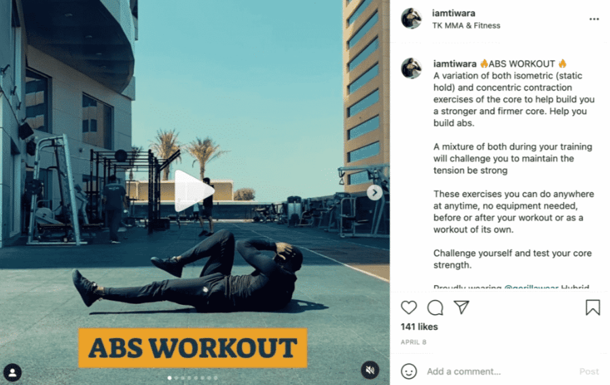The image size is (610, 385).
Task: Open iamtiwara profile from header username
Action: 454,13
